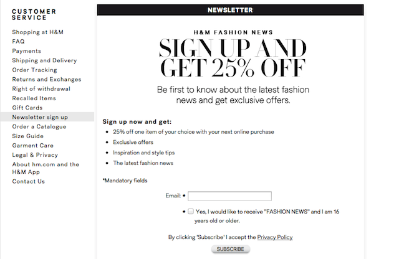This screenshot has height=259, width=399.
Task: Check the FASHION NEWS age confirmation checkbox
Action: click(x=191, y=212)
